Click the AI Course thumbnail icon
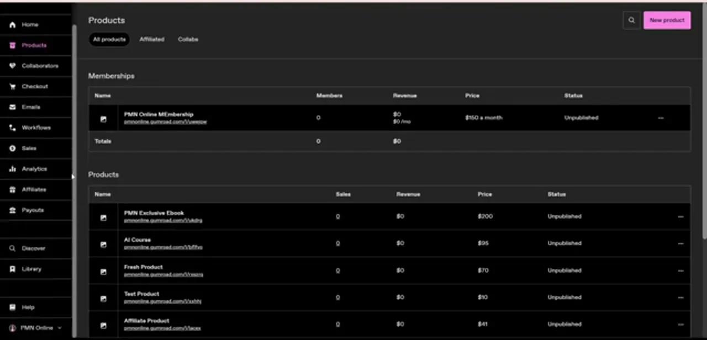707x340 pixels. pos(103,245)
